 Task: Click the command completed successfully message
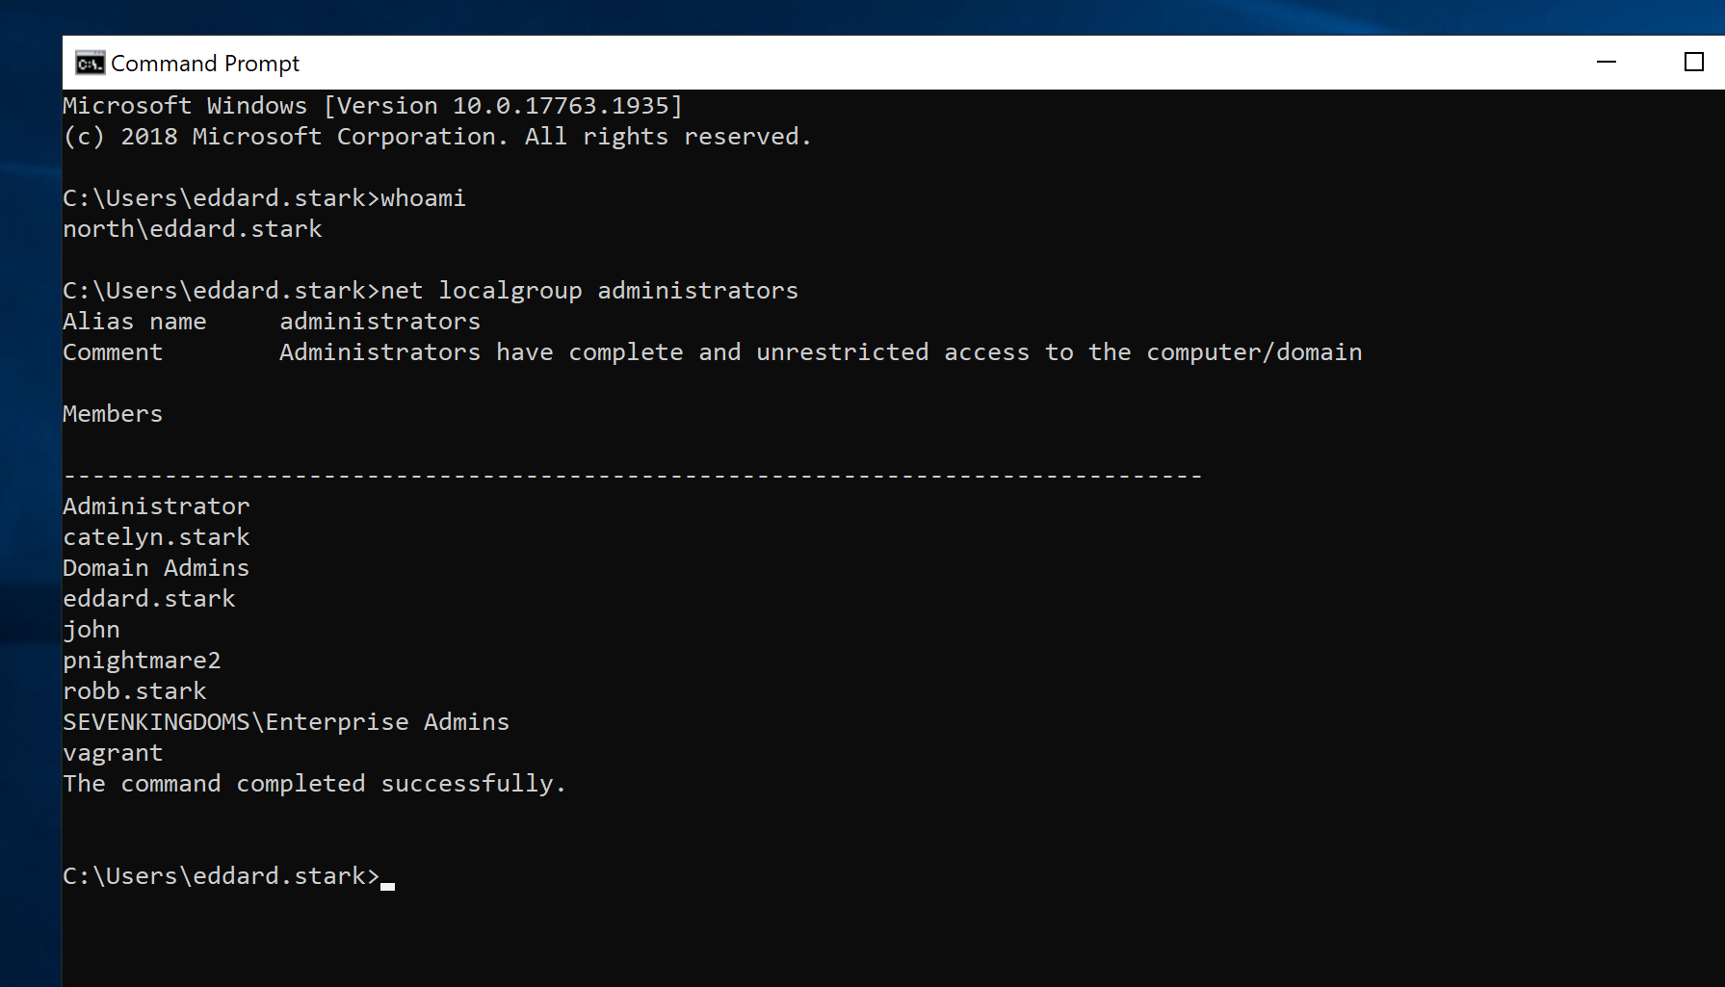pos(314,784)
